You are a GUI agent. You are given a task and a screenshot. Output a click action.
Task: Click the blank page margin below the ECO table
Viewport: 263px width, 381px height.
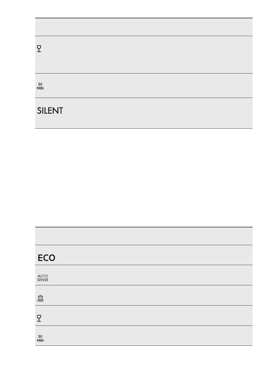click(144, 363)
